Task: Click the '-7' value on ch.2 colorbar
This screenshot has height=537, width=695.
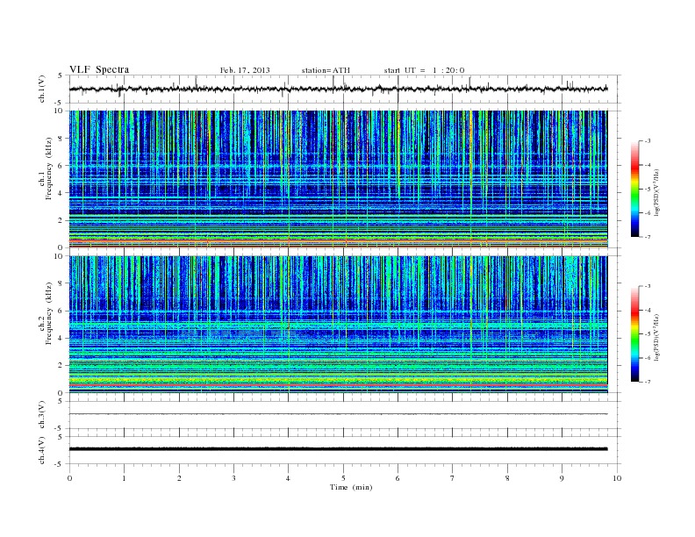Action: (x=647, y=382)
